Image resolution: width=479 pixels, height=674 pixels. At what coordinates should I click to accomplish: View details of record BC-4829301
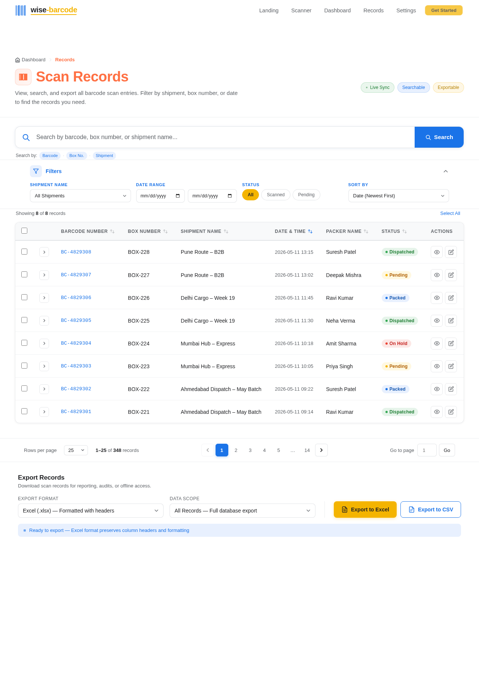point(437,412)
